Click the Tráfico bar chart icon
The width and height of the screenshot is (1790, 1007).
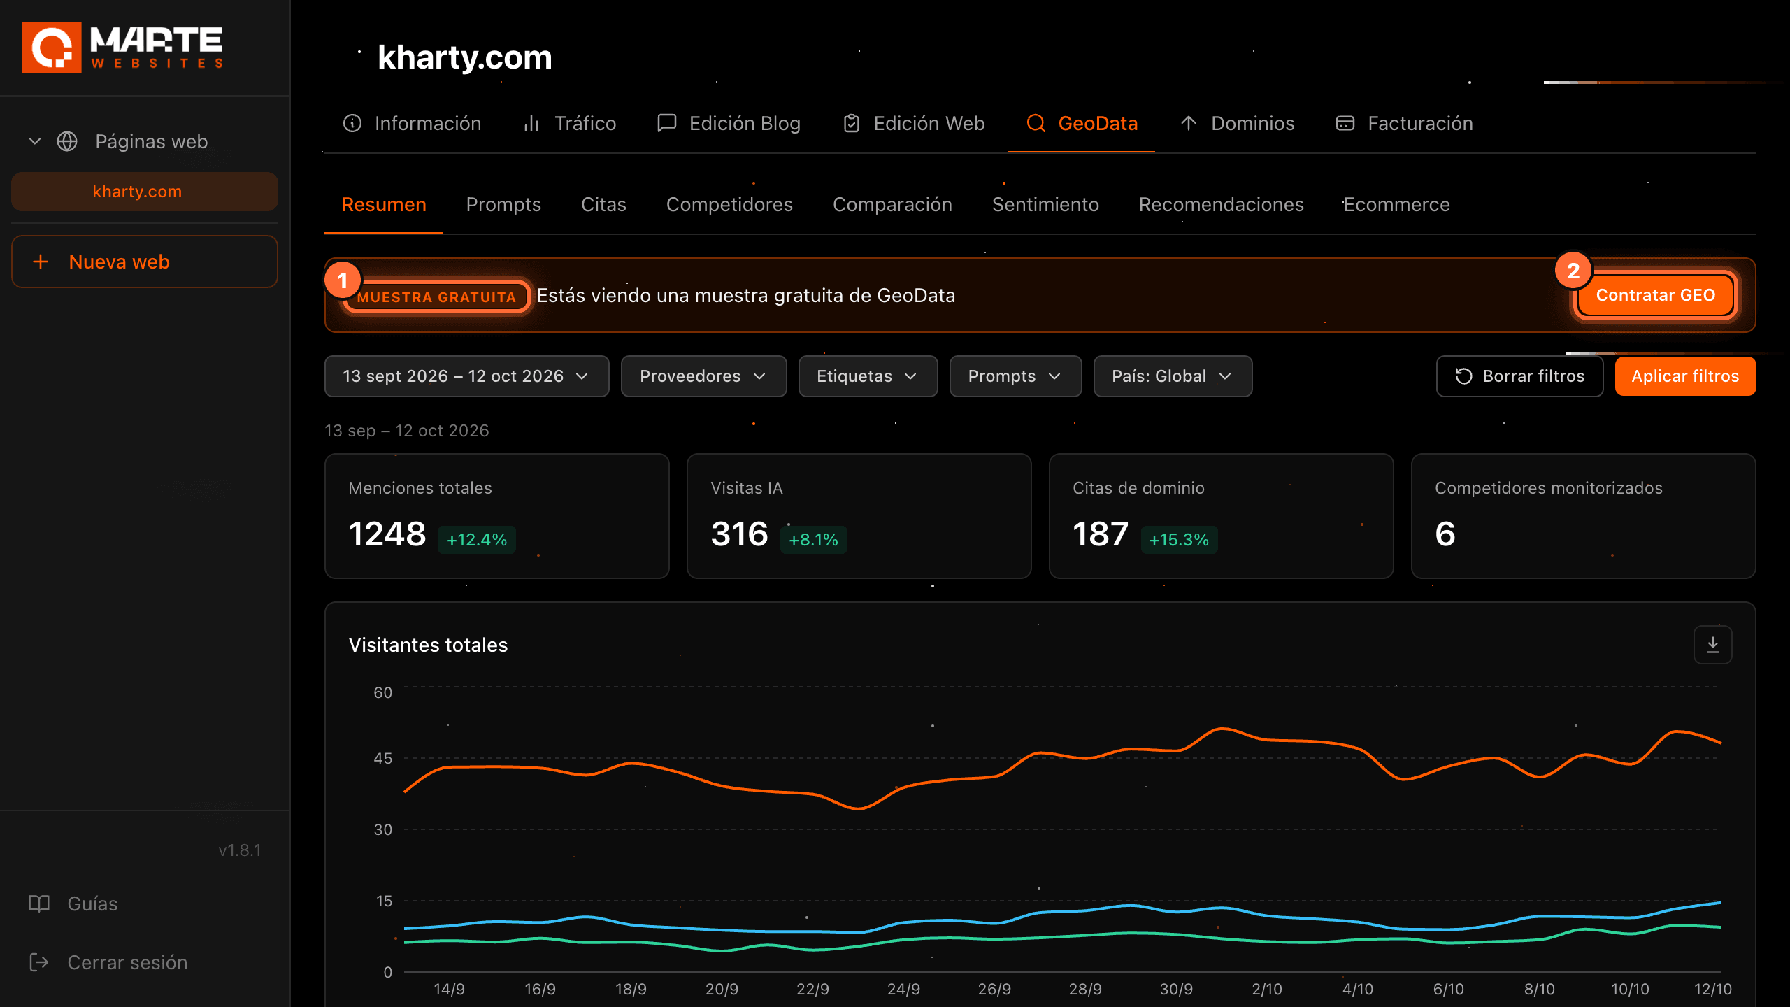coord(531,123)
